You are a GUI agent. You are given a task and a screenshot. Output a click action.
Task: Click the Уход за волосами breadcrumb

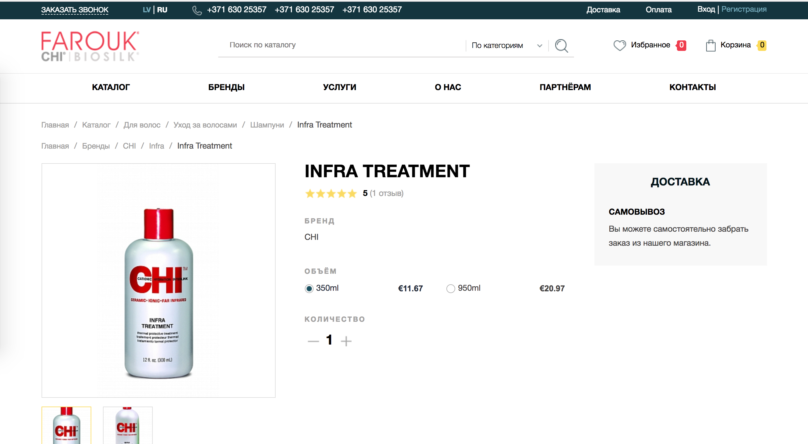coord(205,125)
